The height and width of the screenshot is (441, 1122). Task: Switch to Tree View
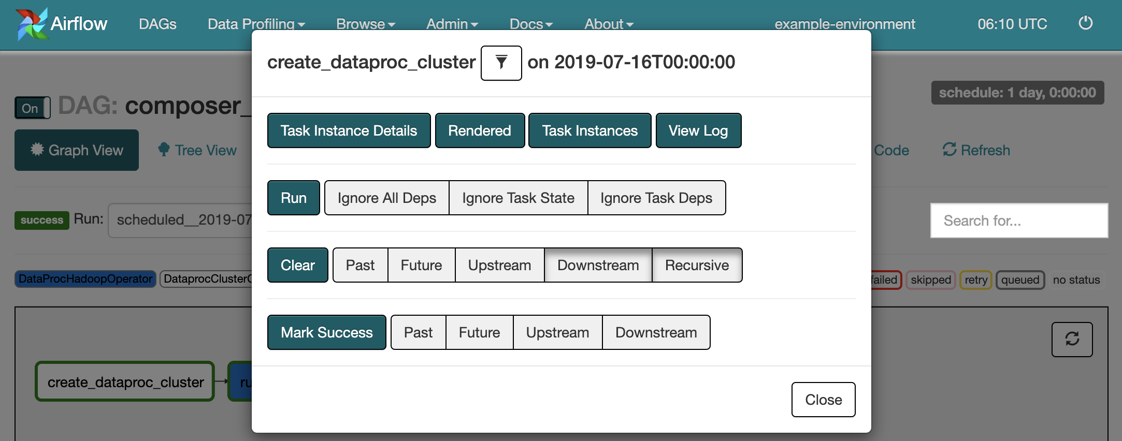click(x=197, y=150)
